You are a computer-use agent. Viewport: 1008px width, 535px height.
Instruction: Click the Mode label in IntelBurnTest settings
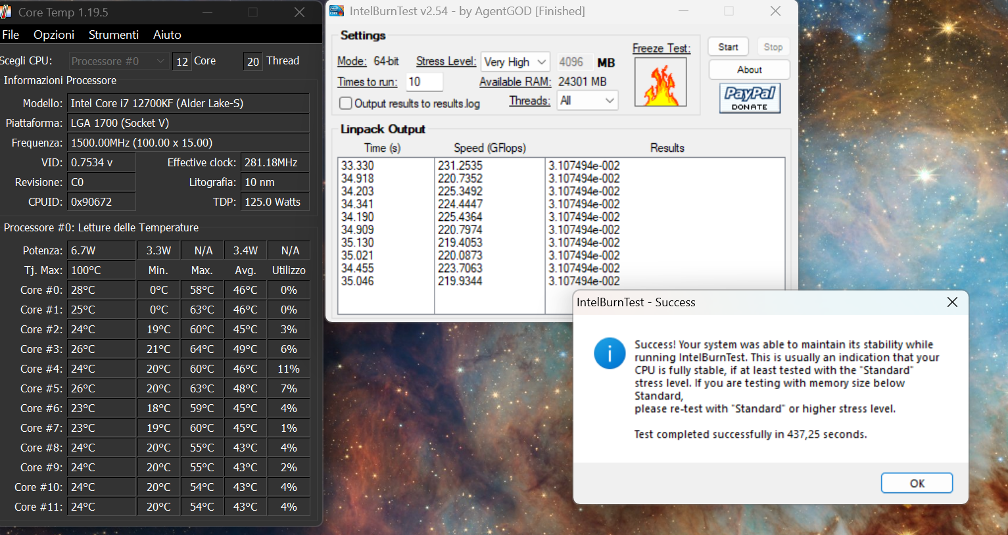point(352,61)
